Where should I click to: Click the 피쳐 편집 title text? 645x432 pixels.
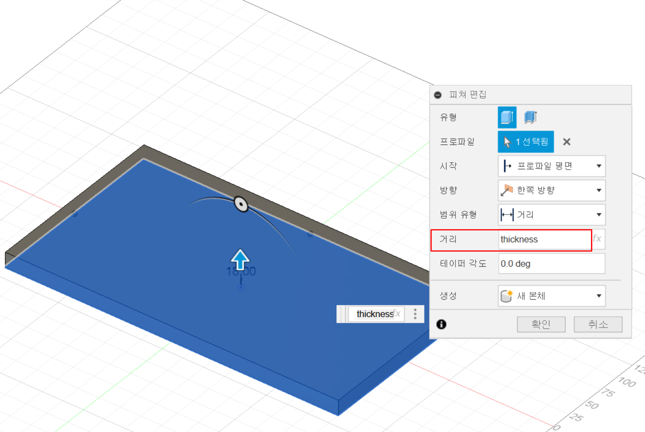[468, 95]
